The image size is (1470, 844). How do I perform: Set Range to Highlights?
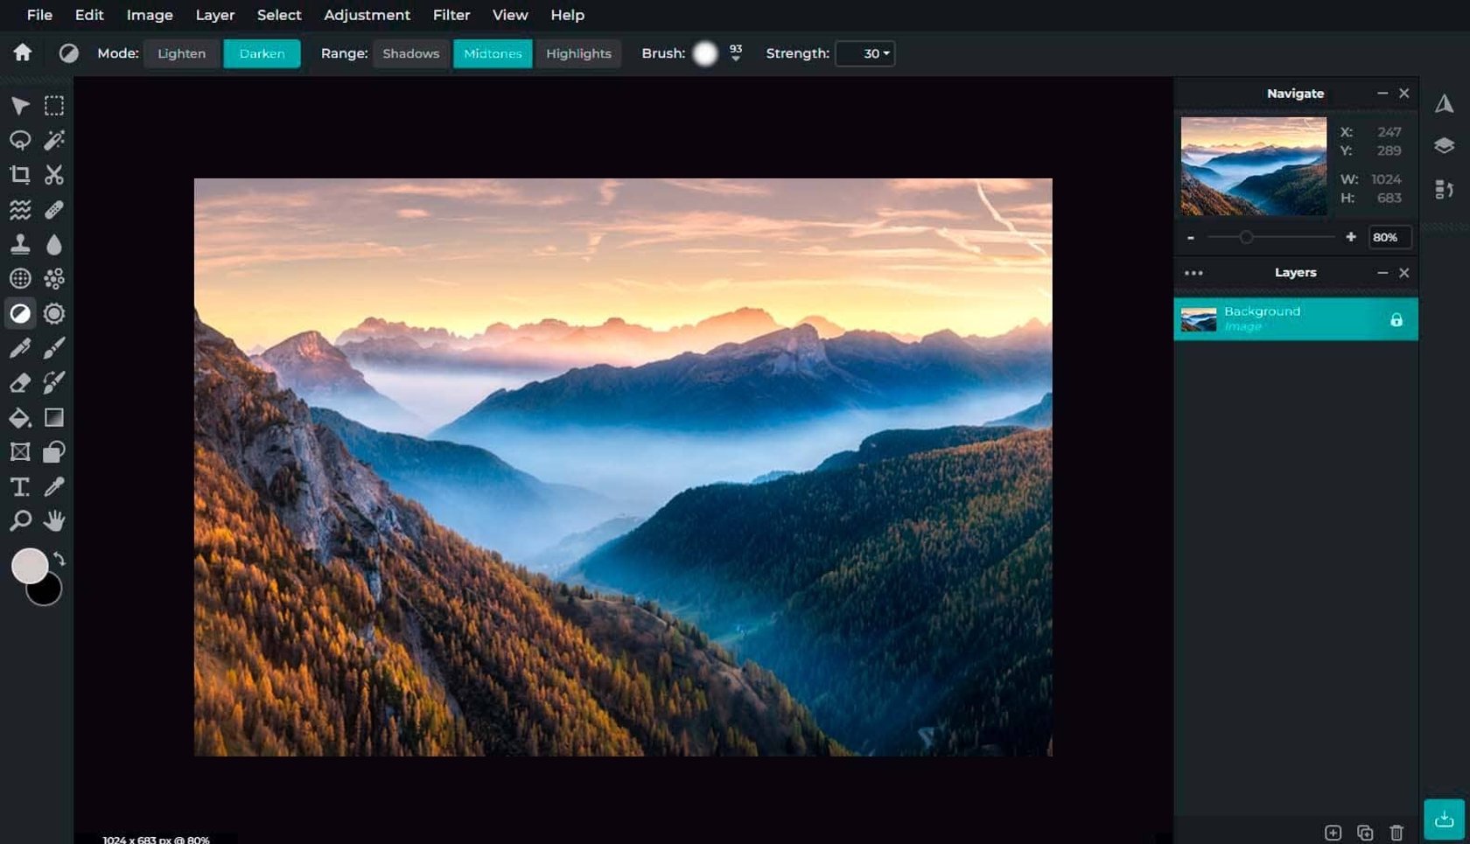pyautogui.click(x=578, y=53)
